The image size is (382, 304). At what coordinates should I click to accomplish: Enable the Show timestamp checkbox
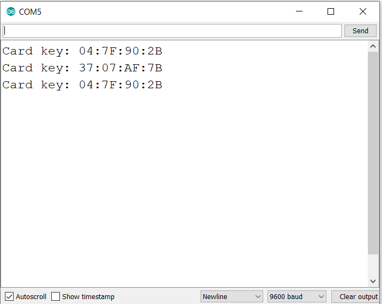(56, 296)
